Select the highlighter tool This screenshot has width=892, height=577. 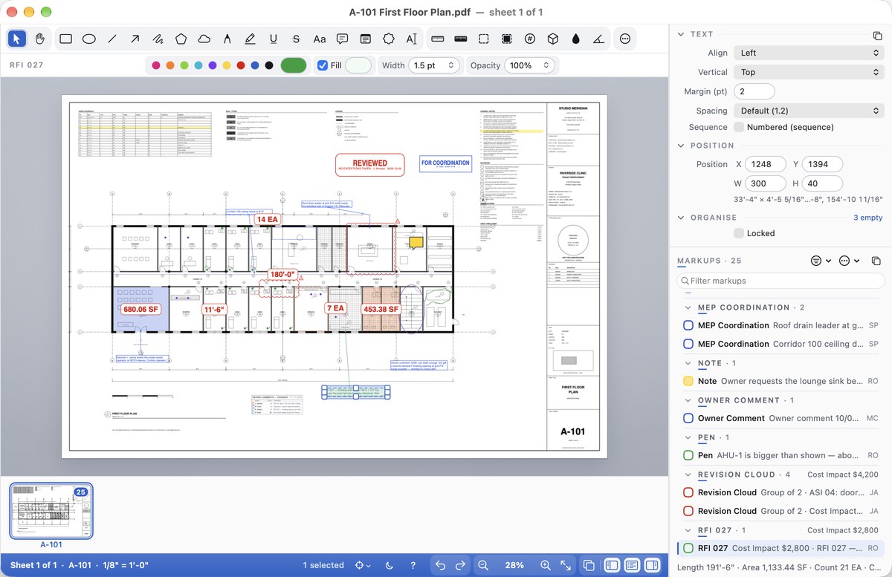[250, 39]
